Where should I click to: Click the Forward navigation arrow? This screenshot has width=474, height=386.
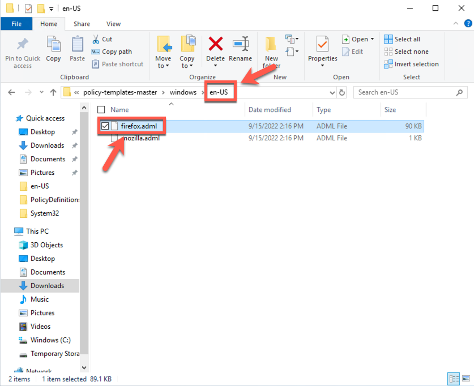pyautogui.click(x=28, y=92)
